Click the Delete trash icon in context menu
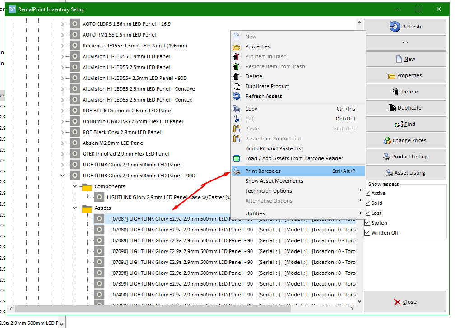 coord(237,77)
